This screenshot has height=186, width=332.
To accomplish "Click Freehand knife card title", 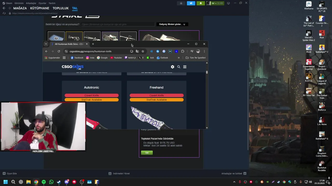I will pyautogui.click(x=156, y=87).
